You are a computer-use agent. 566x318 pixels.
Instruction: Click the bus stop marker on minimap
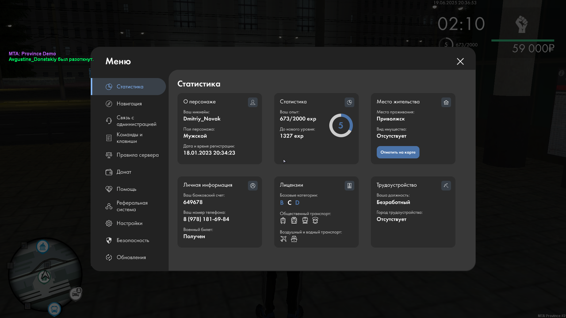tap(54, 308)
